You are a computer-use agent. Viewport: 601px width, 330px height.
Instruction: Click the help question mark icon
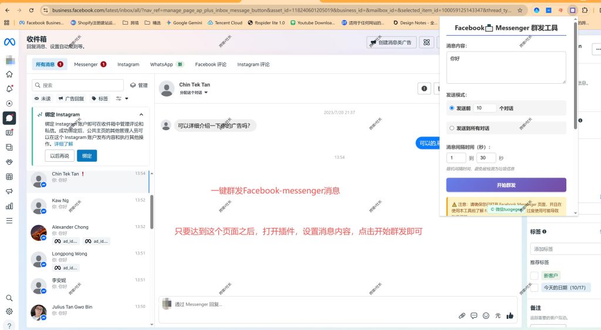(9, 326)
